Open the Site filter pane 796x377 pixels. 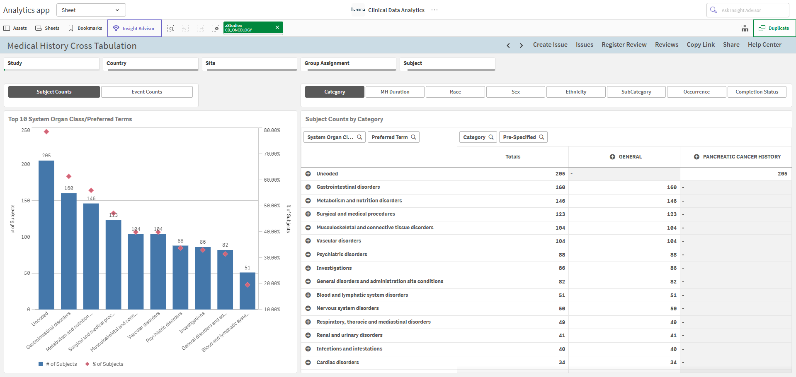pos(250,64)
